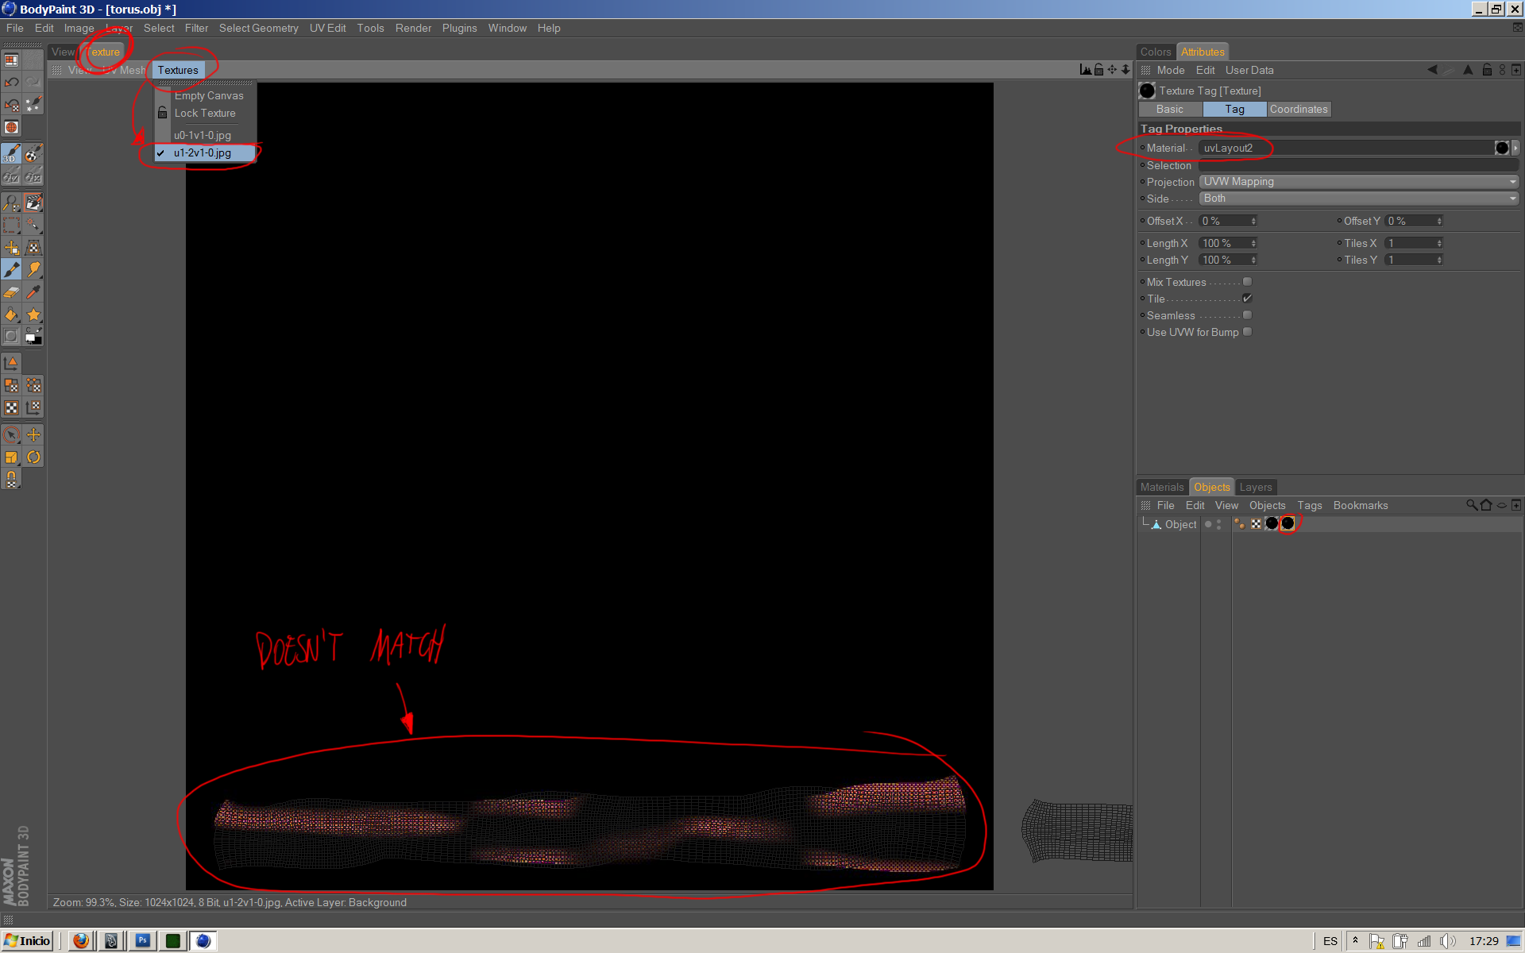Select the star shape draw tool
Viewport: 1525px width, 953px height.
point(33,314)
